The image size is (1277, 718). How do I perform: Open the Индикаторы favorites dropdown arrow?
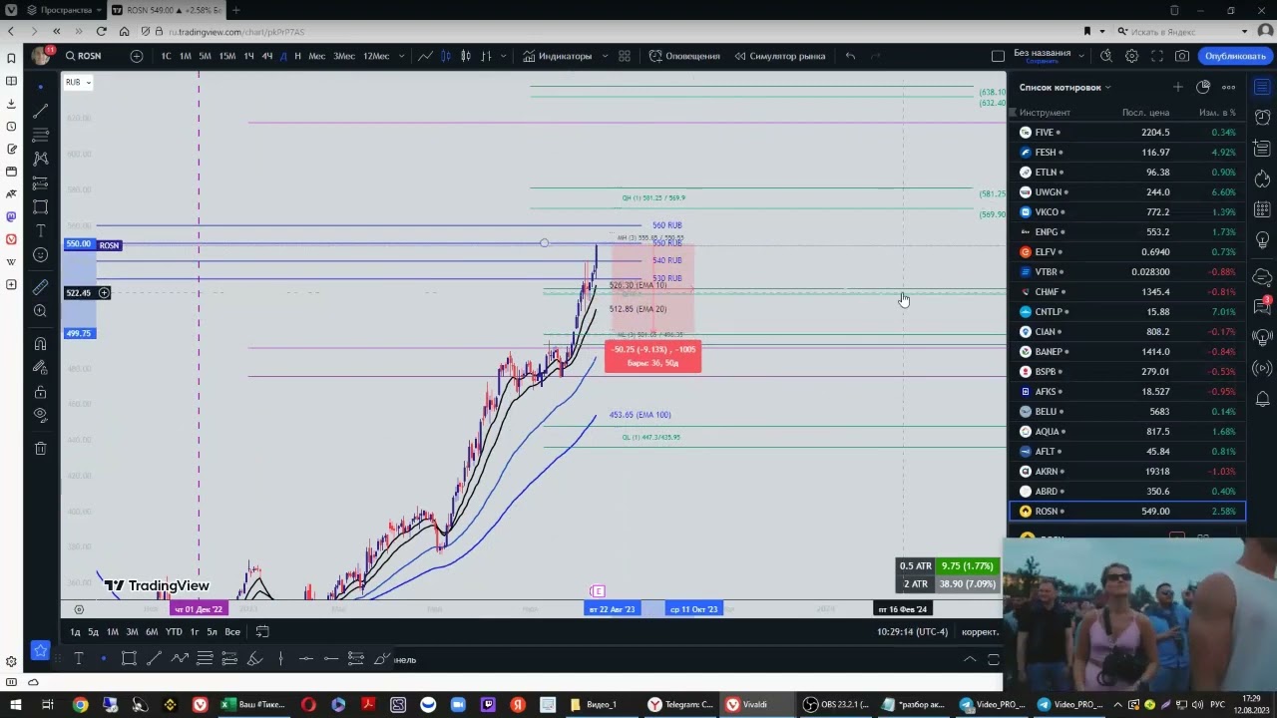606,56
